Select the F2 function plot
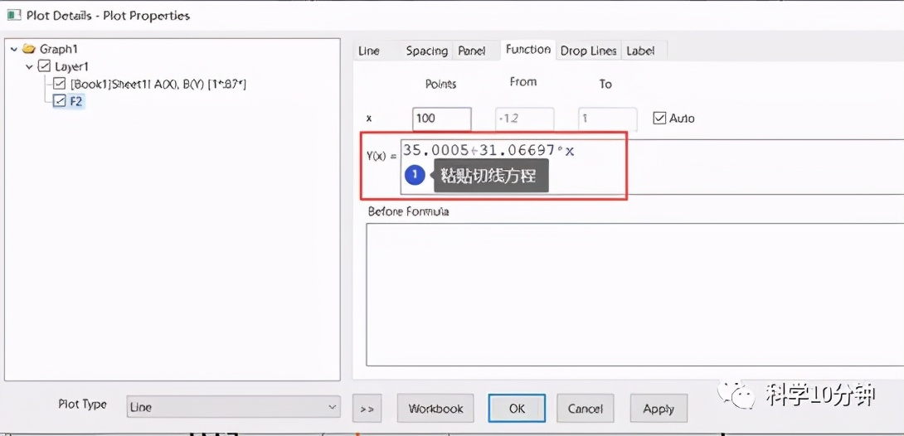904x436 pixels. pyautogui.click(x=76, y=101)
